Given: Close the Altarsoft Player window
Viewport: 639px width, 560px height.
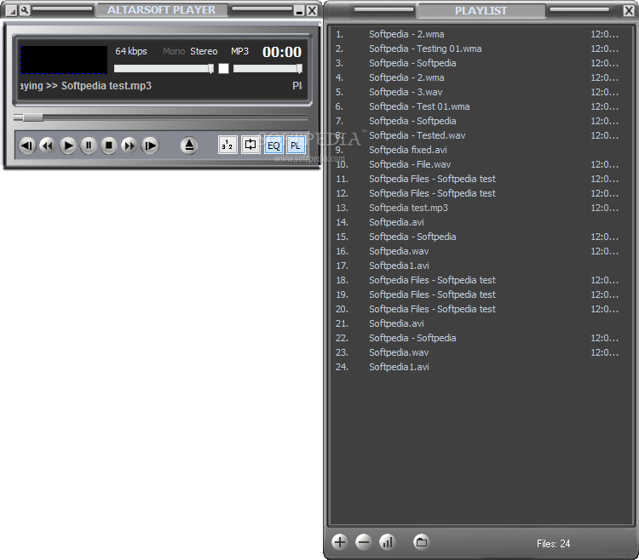Looking at the screenshot, I should [x=312, y=11].
